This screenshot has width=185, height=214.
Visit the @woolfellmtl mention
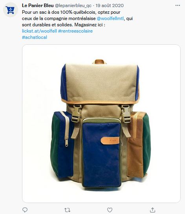(x=110, y=18)
